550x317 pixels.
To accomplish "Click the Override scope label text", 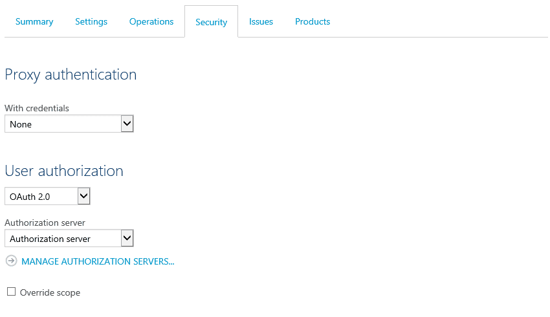I will pos(50,292).
